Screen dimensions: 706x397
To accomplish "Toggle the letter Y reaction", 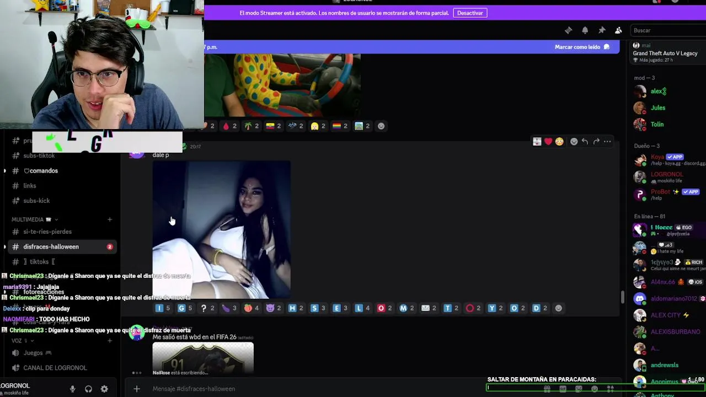I will click(495, 308).
